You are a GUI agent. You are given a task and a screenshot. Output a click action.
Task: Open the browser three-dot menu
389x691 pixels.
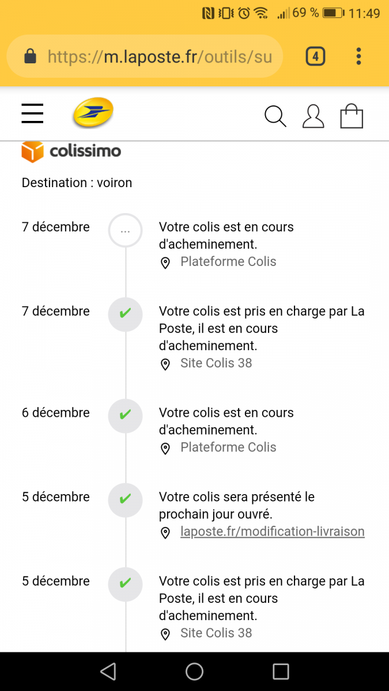pos(358,56)
